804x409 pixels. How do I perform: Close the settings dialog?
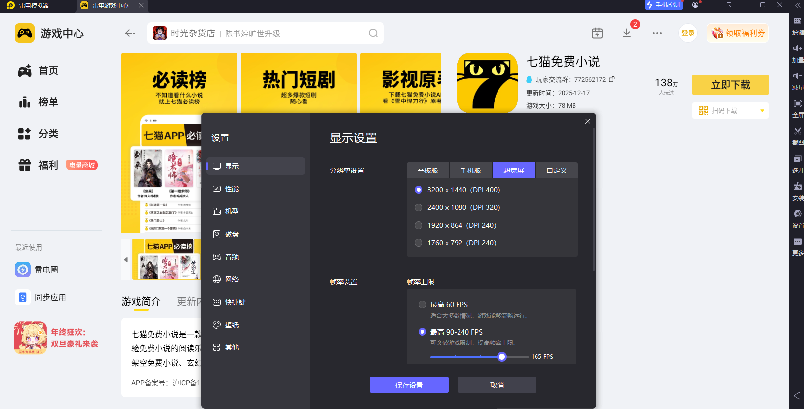[x=588, y=121]
